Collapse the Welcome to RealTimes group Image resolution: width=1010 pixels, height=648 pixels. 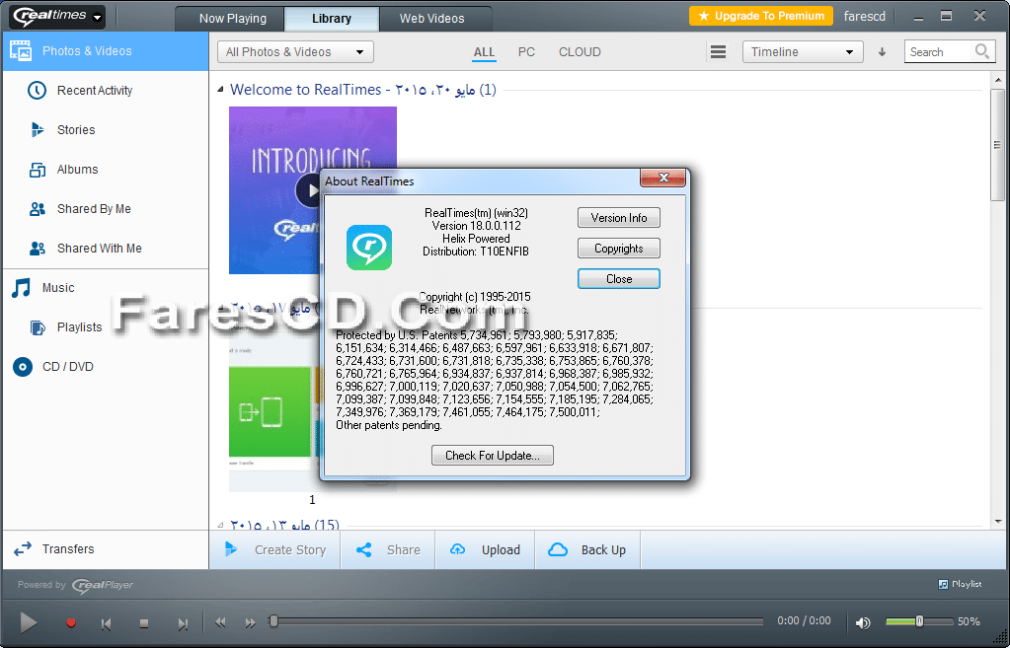click(x=221, y=90)
